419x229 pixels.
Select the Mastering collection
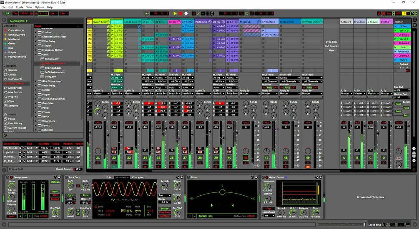(14, 39)
